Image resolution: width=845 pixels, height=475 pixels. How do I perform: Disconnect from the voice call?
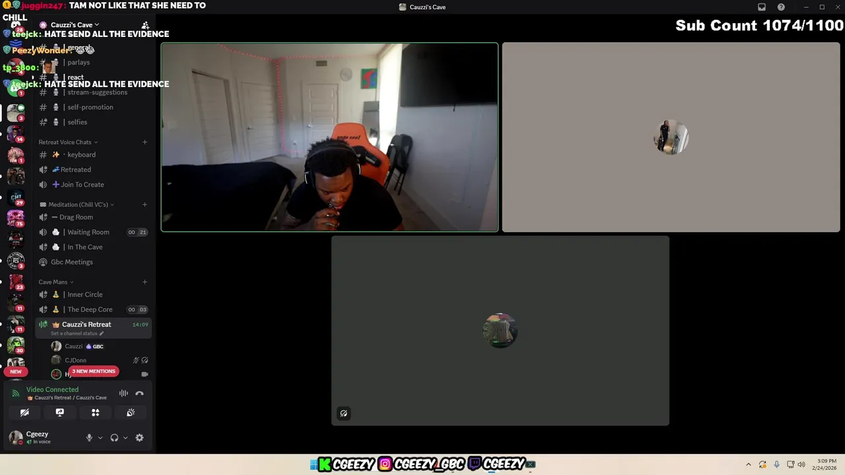coord(139,393)
